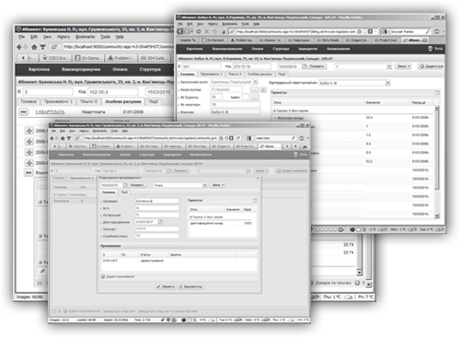Screen dimensions: 460x337
Task: Collapse the КВАРТПЛАТА row with minus button
Action: [24, 111]
